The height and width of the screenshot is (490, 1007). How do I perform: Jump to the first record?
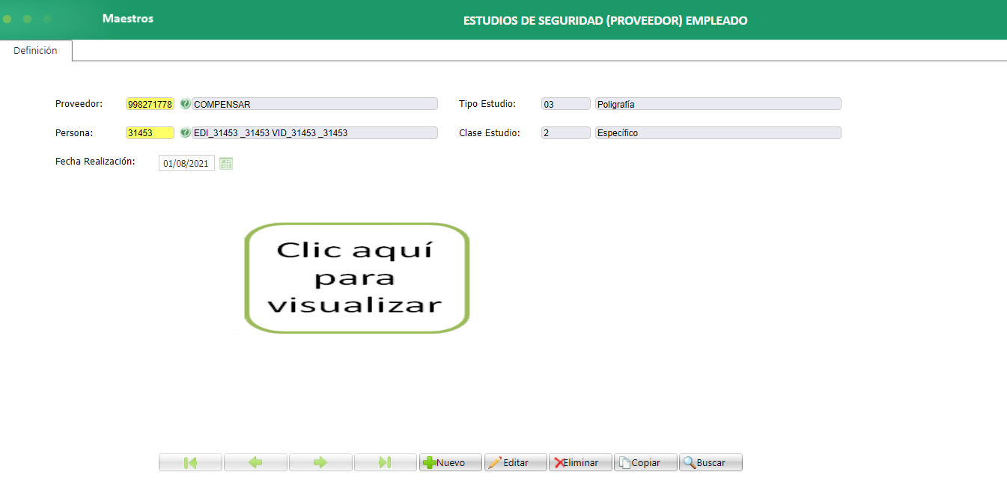click(190, 462)
